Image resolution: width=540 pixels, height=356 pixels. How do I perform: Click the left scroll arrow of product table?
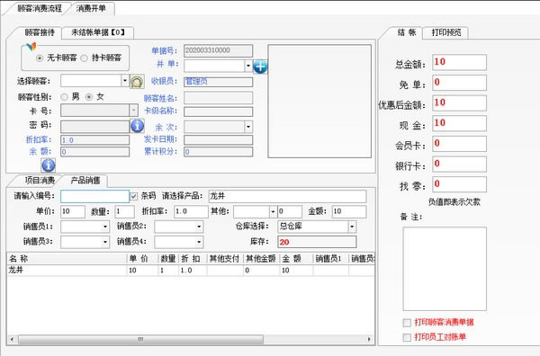[12, 340]
